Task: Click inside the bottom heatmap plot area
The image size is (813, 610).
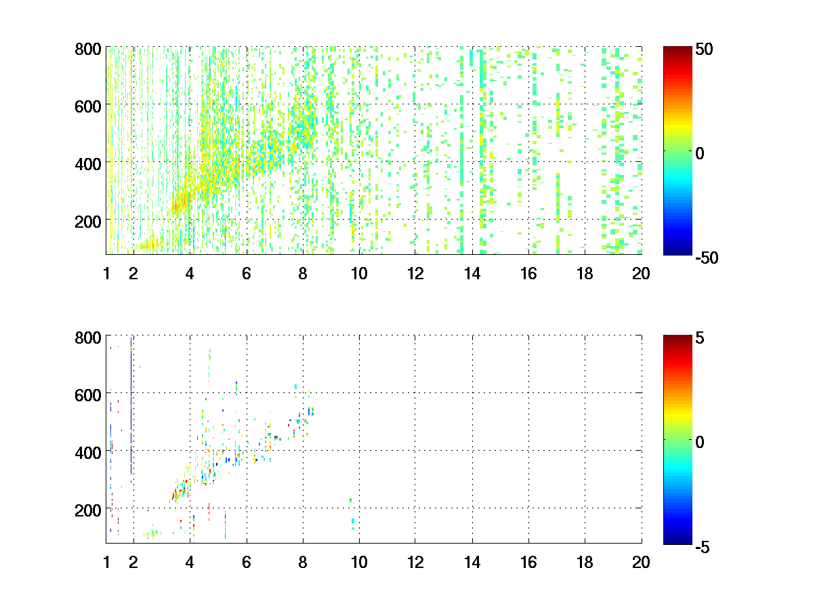Action: pos(374,439)
